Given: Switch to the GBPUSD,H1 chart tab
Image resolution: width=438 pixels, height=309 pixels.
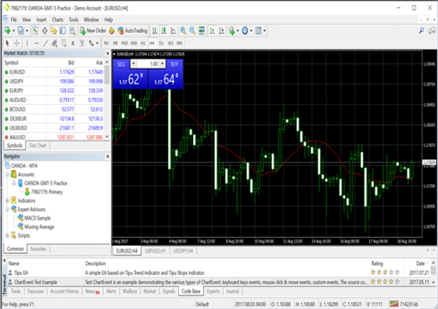Looking at the screenshot, I should (155, 251).
